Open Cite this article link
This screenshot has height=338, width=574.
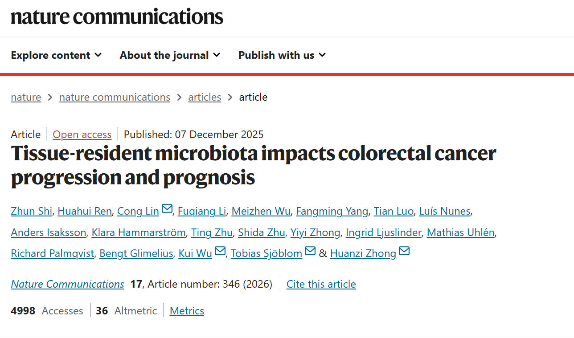pyautogui.click(x=321, y=284)
